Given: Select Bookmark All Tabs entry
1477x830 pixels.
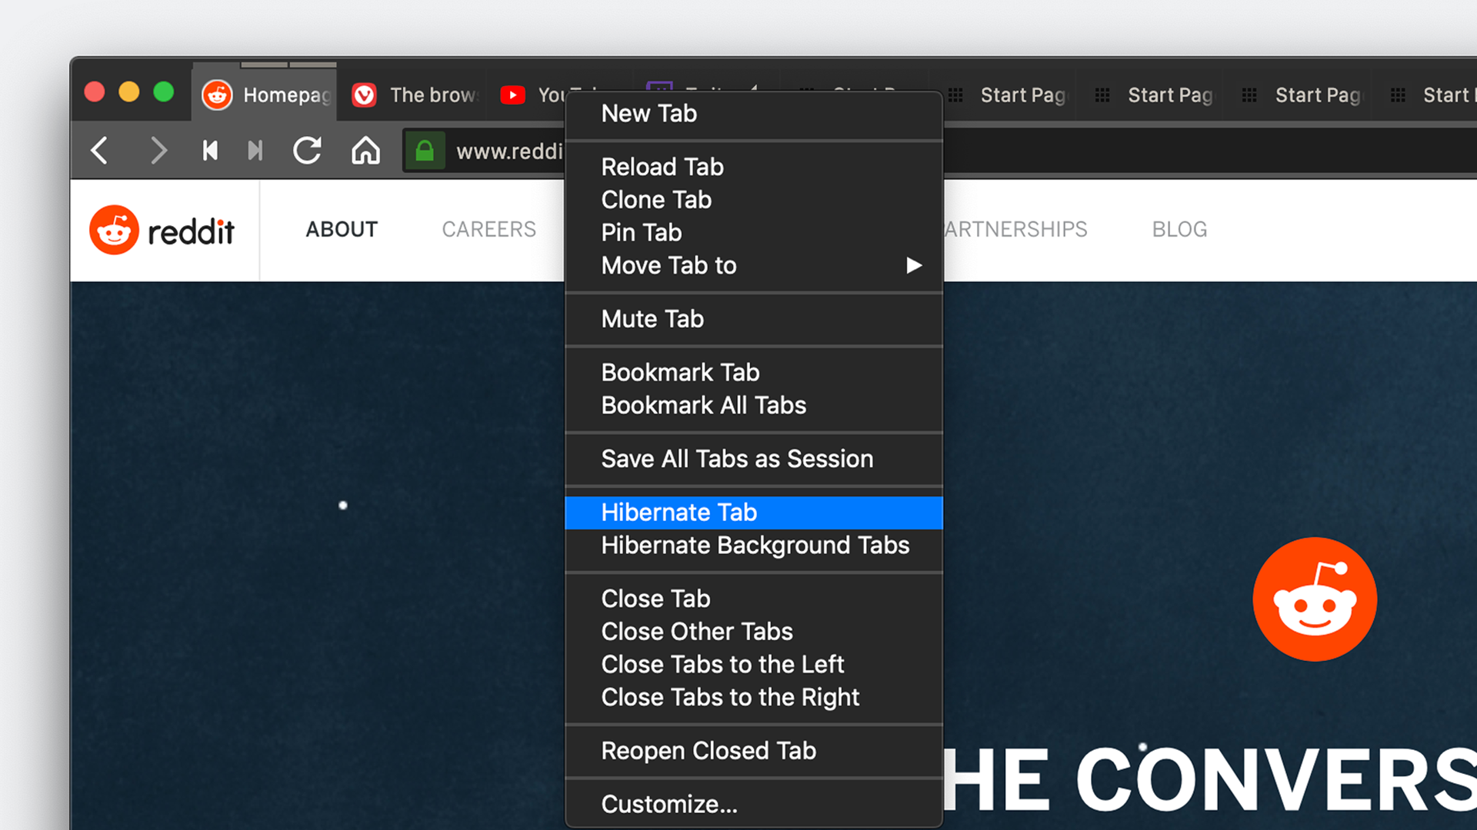Looking at the screenshot, I should [754, 406].
